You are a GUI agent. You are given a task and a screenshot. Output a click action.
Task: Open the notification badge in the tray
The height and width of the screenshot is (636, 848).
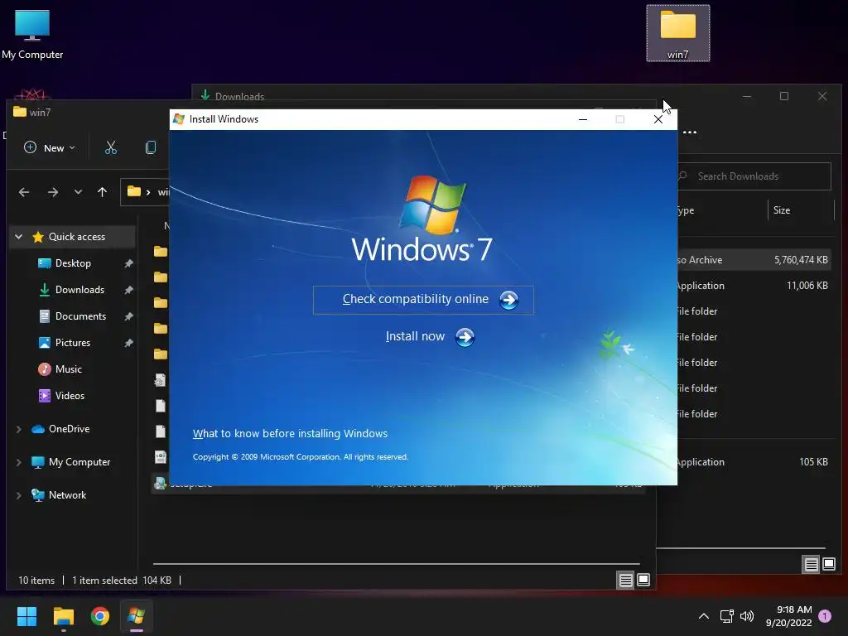(825, 616)
